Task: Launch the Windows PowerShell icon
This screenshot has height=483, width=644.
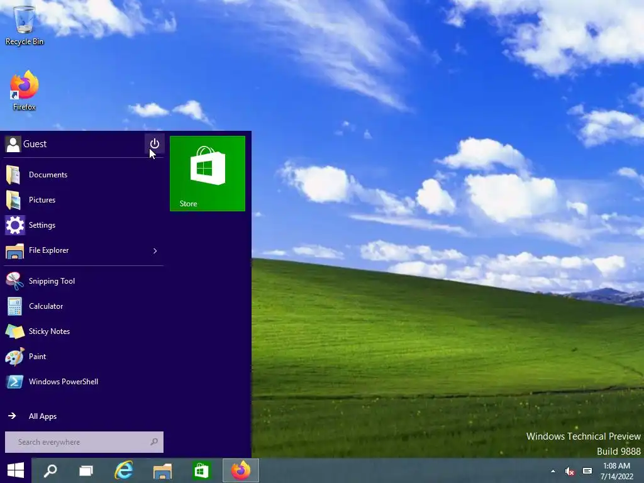Action: 15,382
